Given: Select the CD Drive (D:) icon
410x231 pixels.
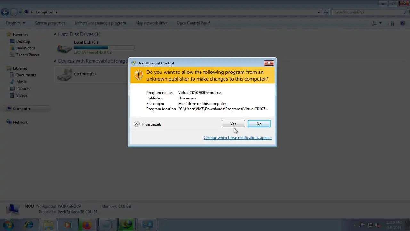Looking at the screenshot, I should [x=65, y=74].
